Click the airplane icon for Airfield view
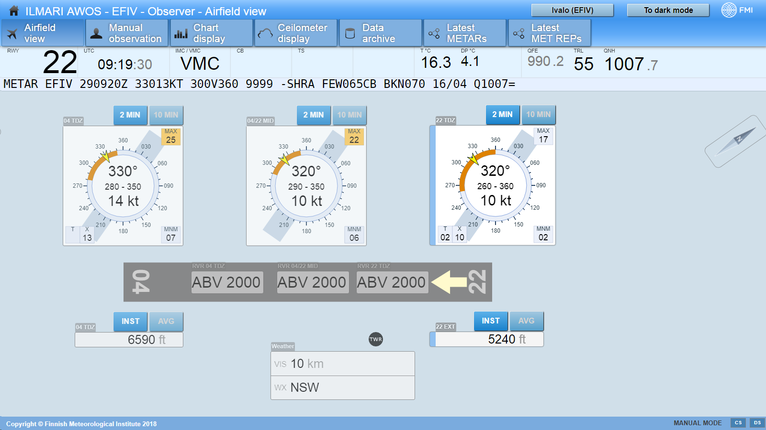 tap(12, 33)
